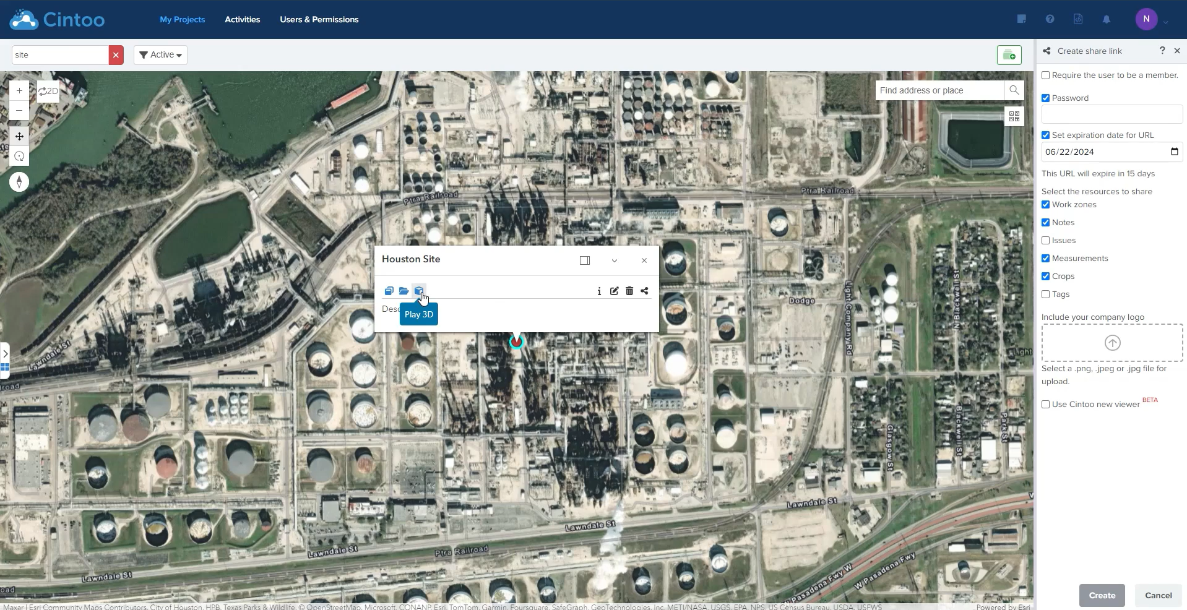Open the basemap selector icon on the map
Viewport: 1187px width, 610px height.
tap(1014, 116)
